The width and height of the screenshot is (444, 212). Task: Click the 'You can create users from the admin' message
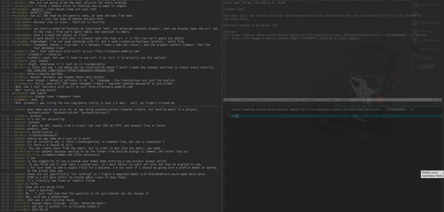(x=97, y=148)
